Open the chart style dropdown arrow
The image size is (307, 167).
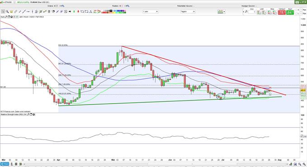click(224, 12)
